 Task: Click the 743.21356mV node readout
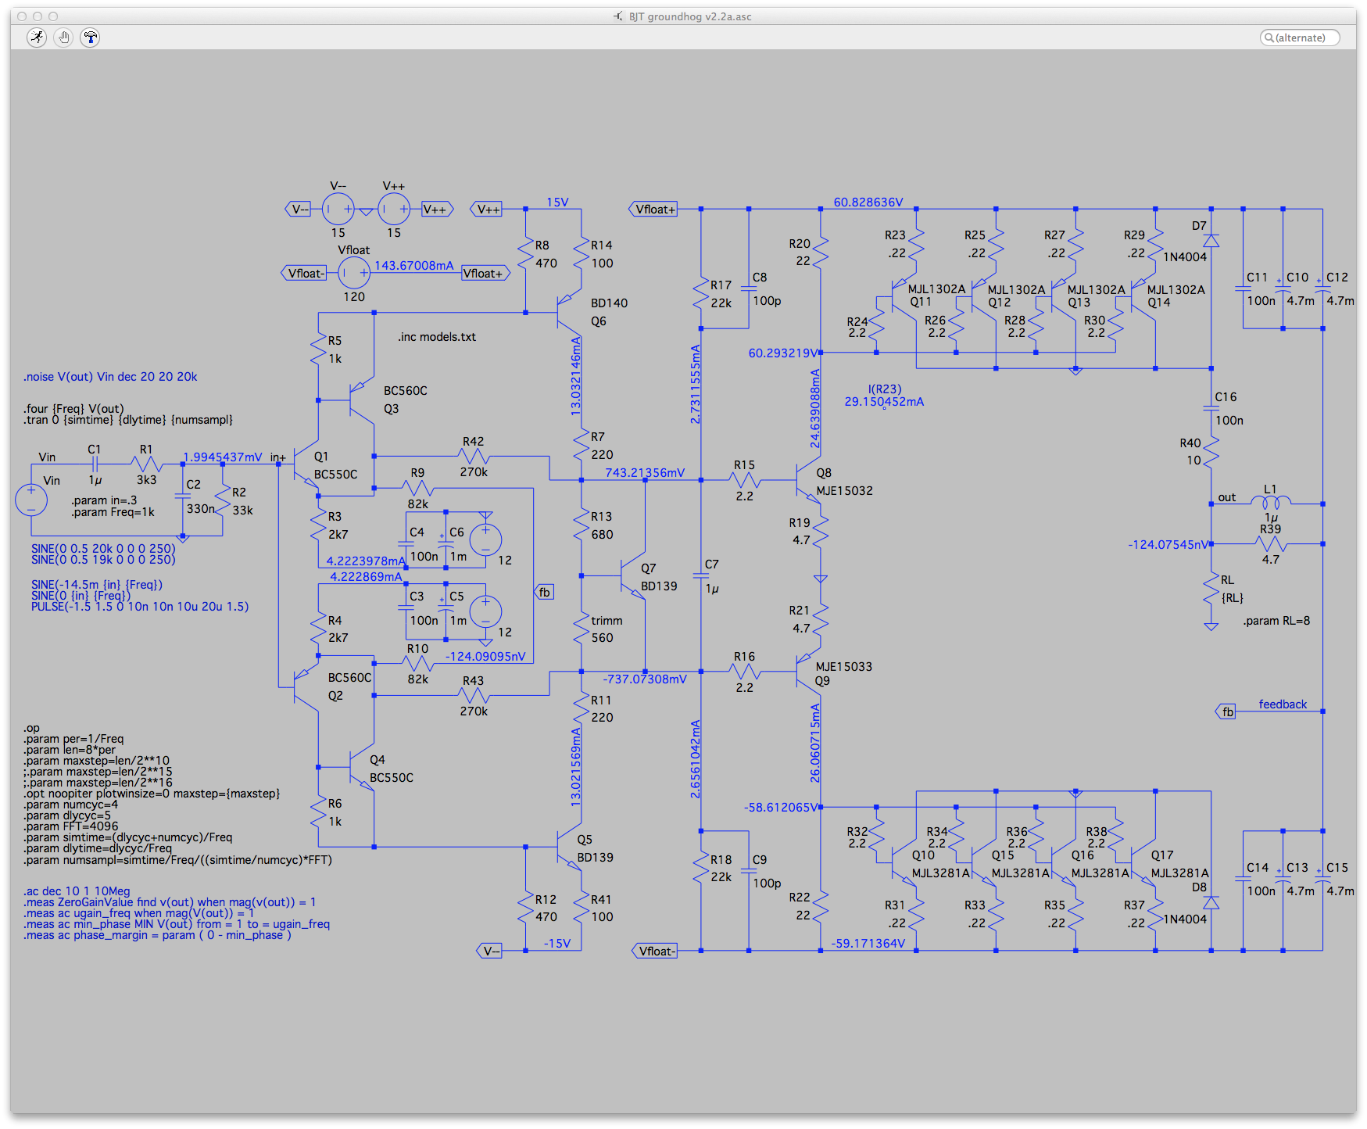pyautogui.click(x=645, y=473)
